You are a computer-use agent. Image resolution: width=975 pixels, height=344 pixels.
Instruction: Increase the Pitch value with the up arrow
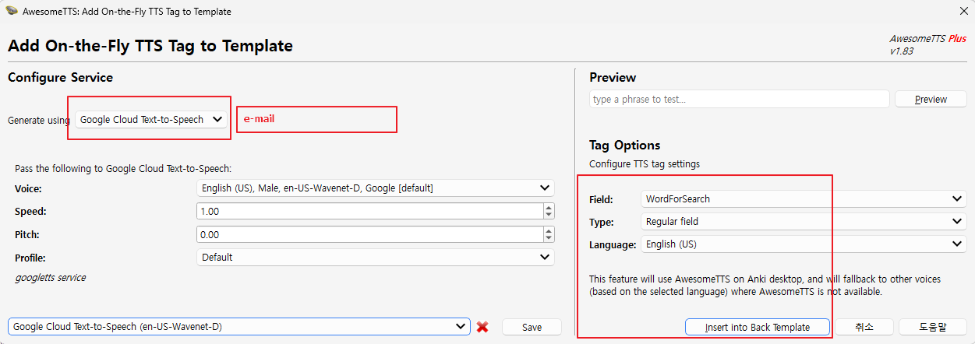click(x=549, y=230)
